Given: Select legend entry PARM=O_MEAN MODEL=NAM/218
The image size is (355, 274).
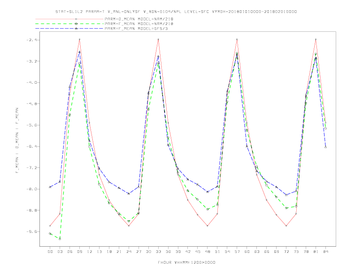Looking at the screenshot, I should coord(139,19).
